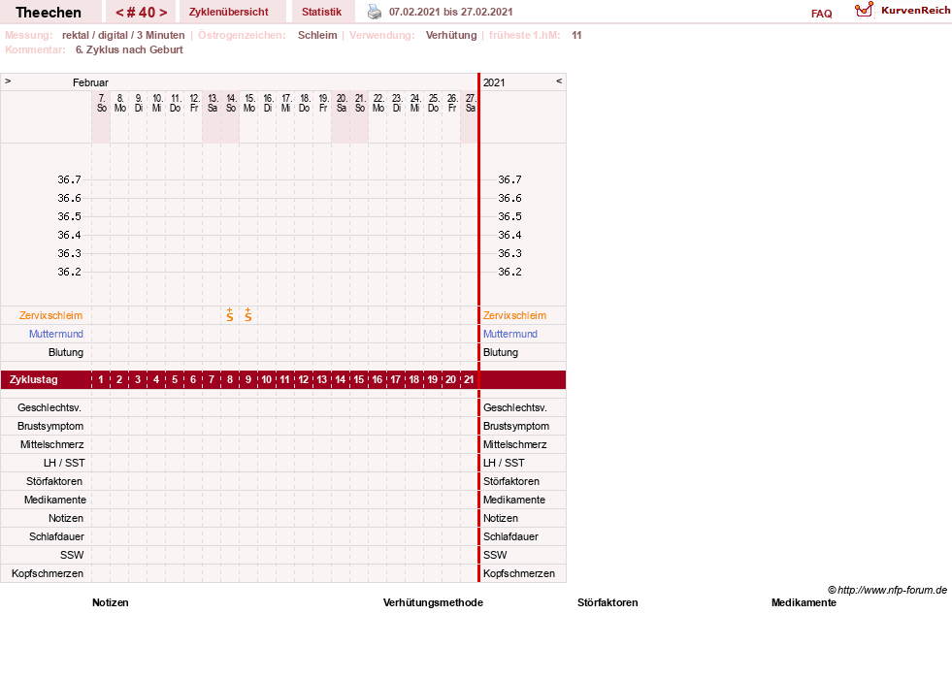Select the date range '07.02.2021 bis 27.02.2021'

[x=451, y=12]
